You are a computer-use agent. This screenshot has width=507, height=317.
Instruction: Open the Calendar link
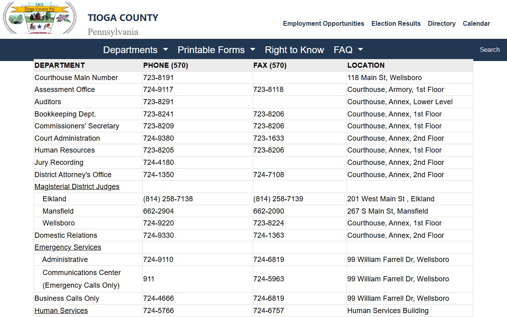[477, 23]
